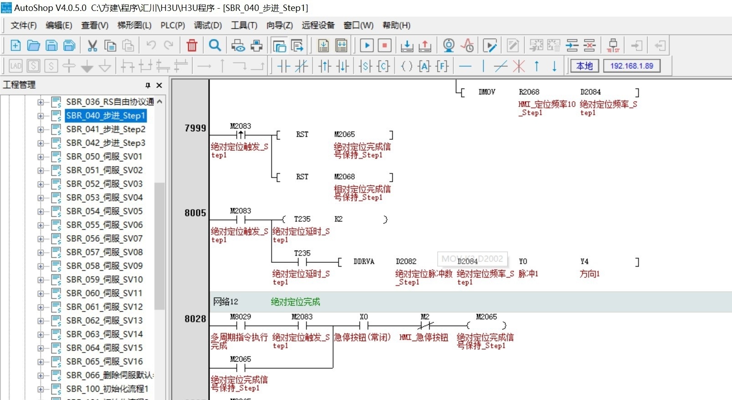Cut the selection with the scissors icon
732x400 pixels.
(92, 45)
